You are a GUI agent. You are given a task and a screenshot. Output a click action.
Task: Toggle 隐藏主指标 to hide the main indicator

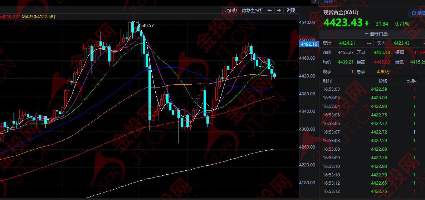pos(253,10)
